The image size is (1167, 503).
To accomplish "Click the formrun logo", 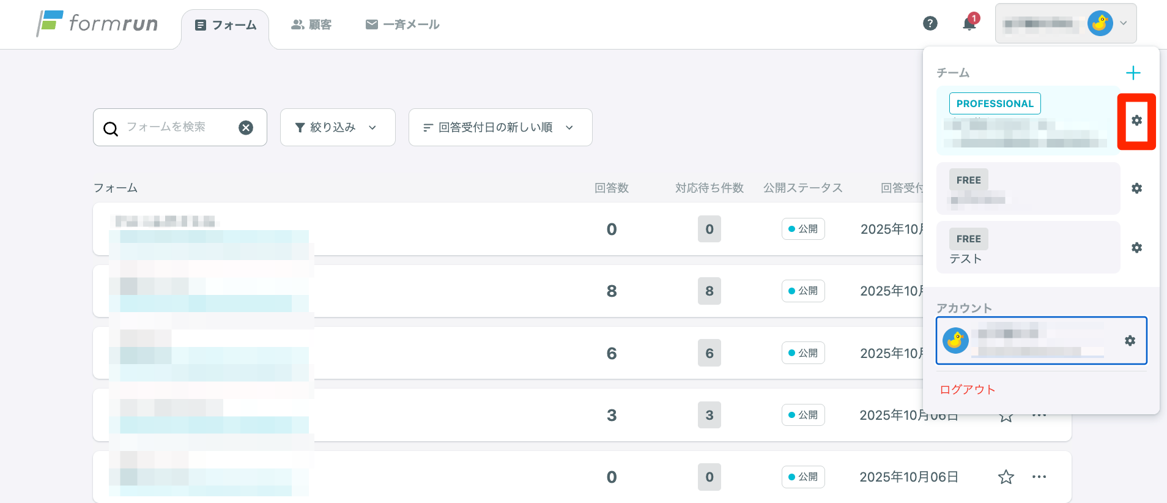I will tap(98, 24).
